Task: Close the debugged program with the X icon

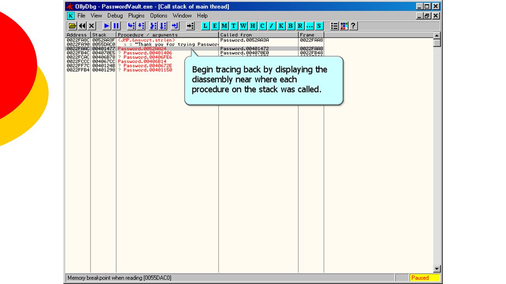Action: click(x=92, y=26)
